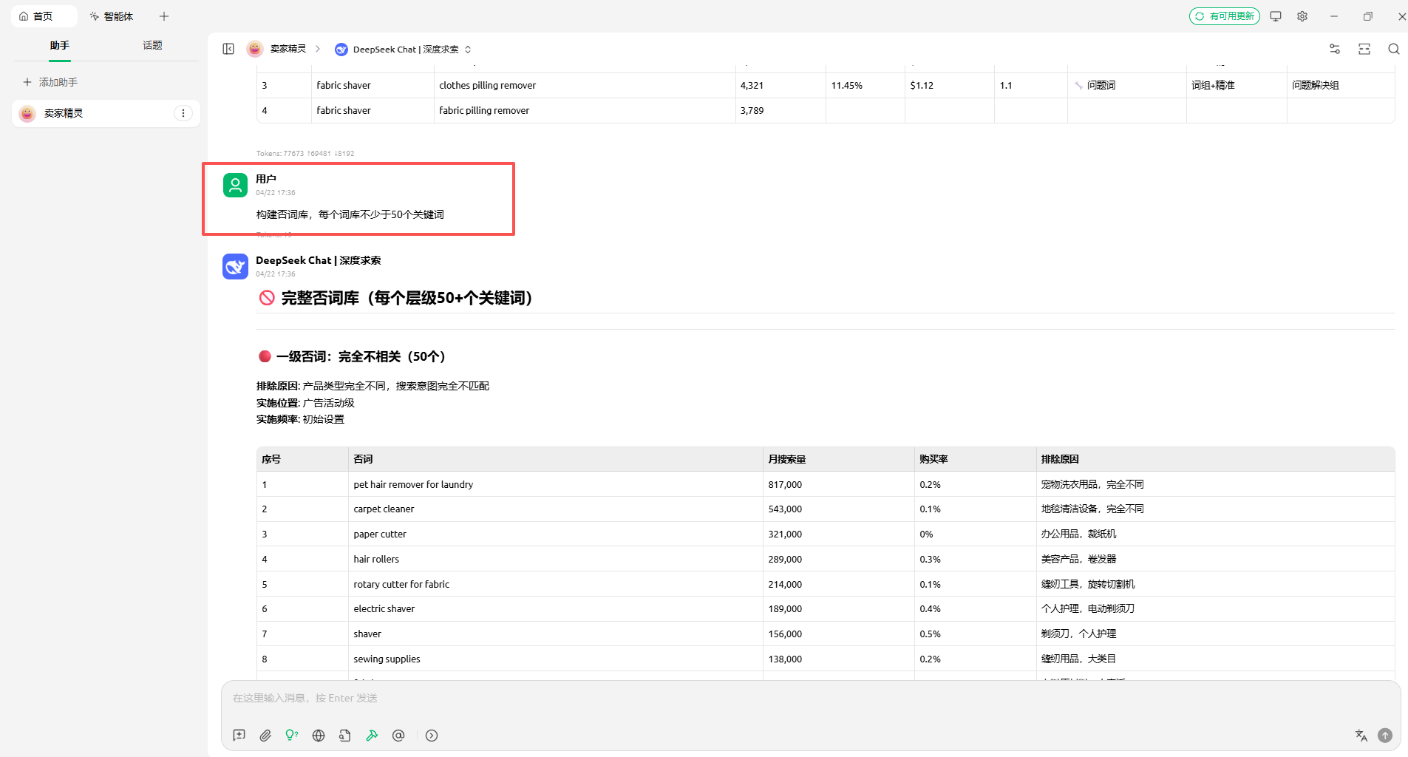Toggle the green lightbulb thinking mode
The image size is (1408, 757).
tap(292, 735)
